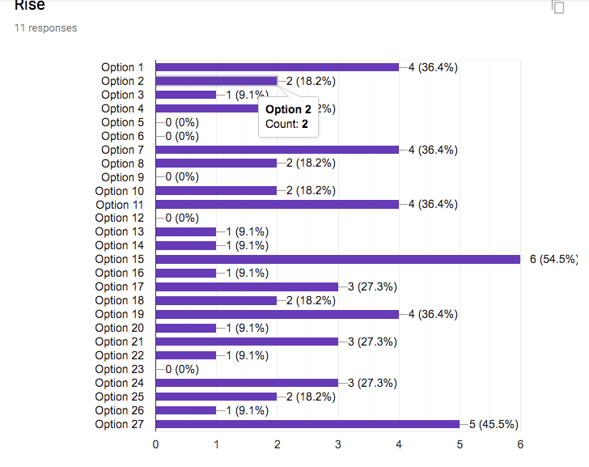
Task: Select the Option 25 bar
Action: pyautogui.click(x=216, y=397)
